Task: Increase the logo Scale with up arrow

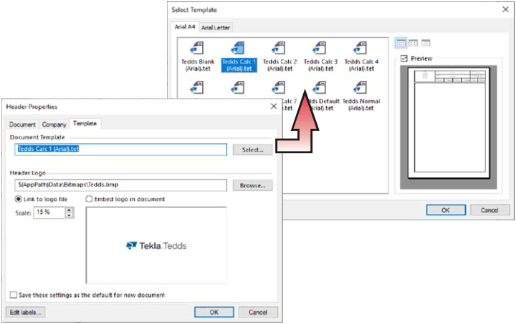Action: pyautogui.click(x=69, y=210)
